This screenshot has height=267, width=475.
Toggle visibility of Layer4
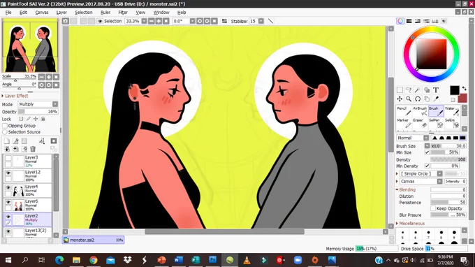8,187
